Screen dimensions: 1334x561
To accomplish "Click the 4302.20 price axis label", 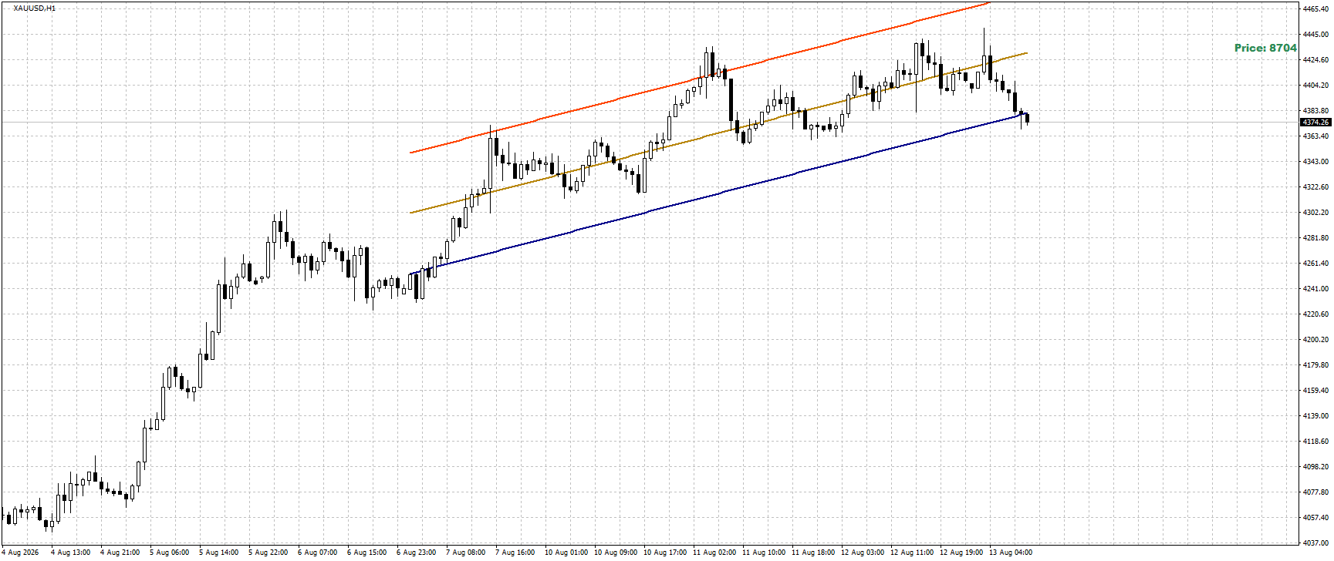I will coord(1315,213).
